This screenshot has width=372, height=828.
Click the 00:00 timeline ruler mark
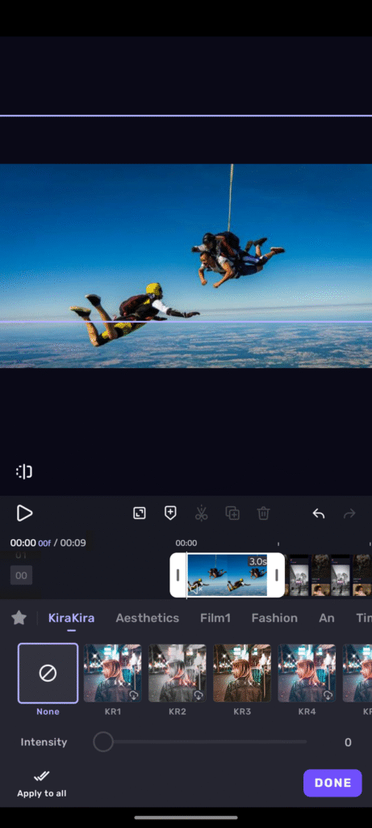pos(186,543)
